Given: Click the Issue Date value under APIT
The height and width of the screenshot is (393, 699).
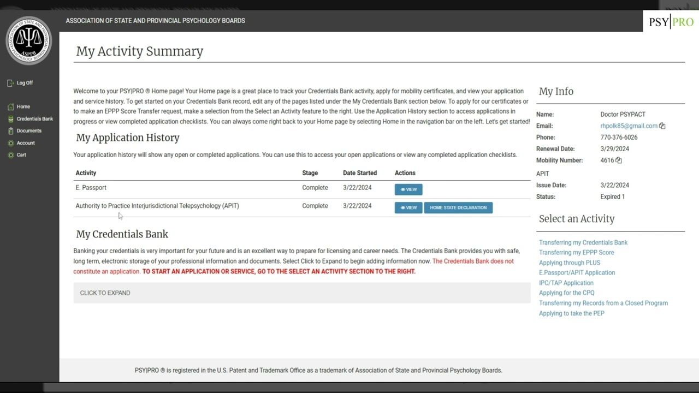Looking at the screenshot, I should 614,186.
